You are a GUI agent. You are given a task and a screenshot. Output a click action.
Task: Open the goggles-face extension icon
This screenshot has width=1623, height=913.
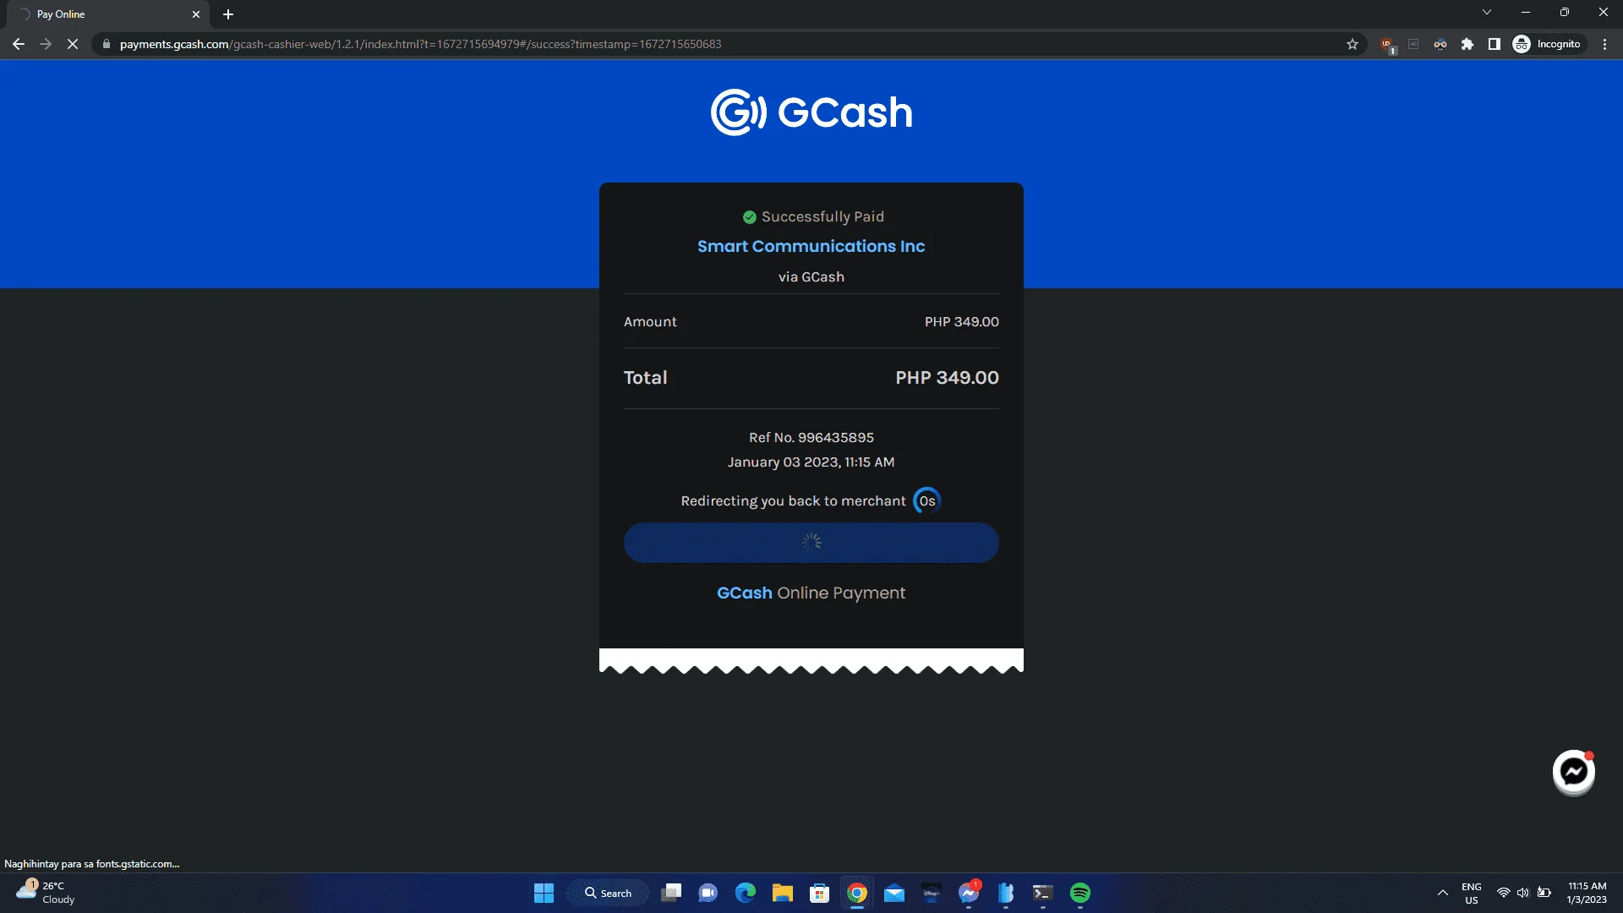[1440, 44]
